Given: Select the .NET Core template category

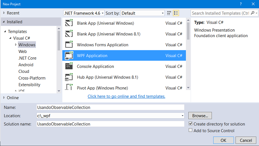Looking at the screenshot, I should coord(27,58).
